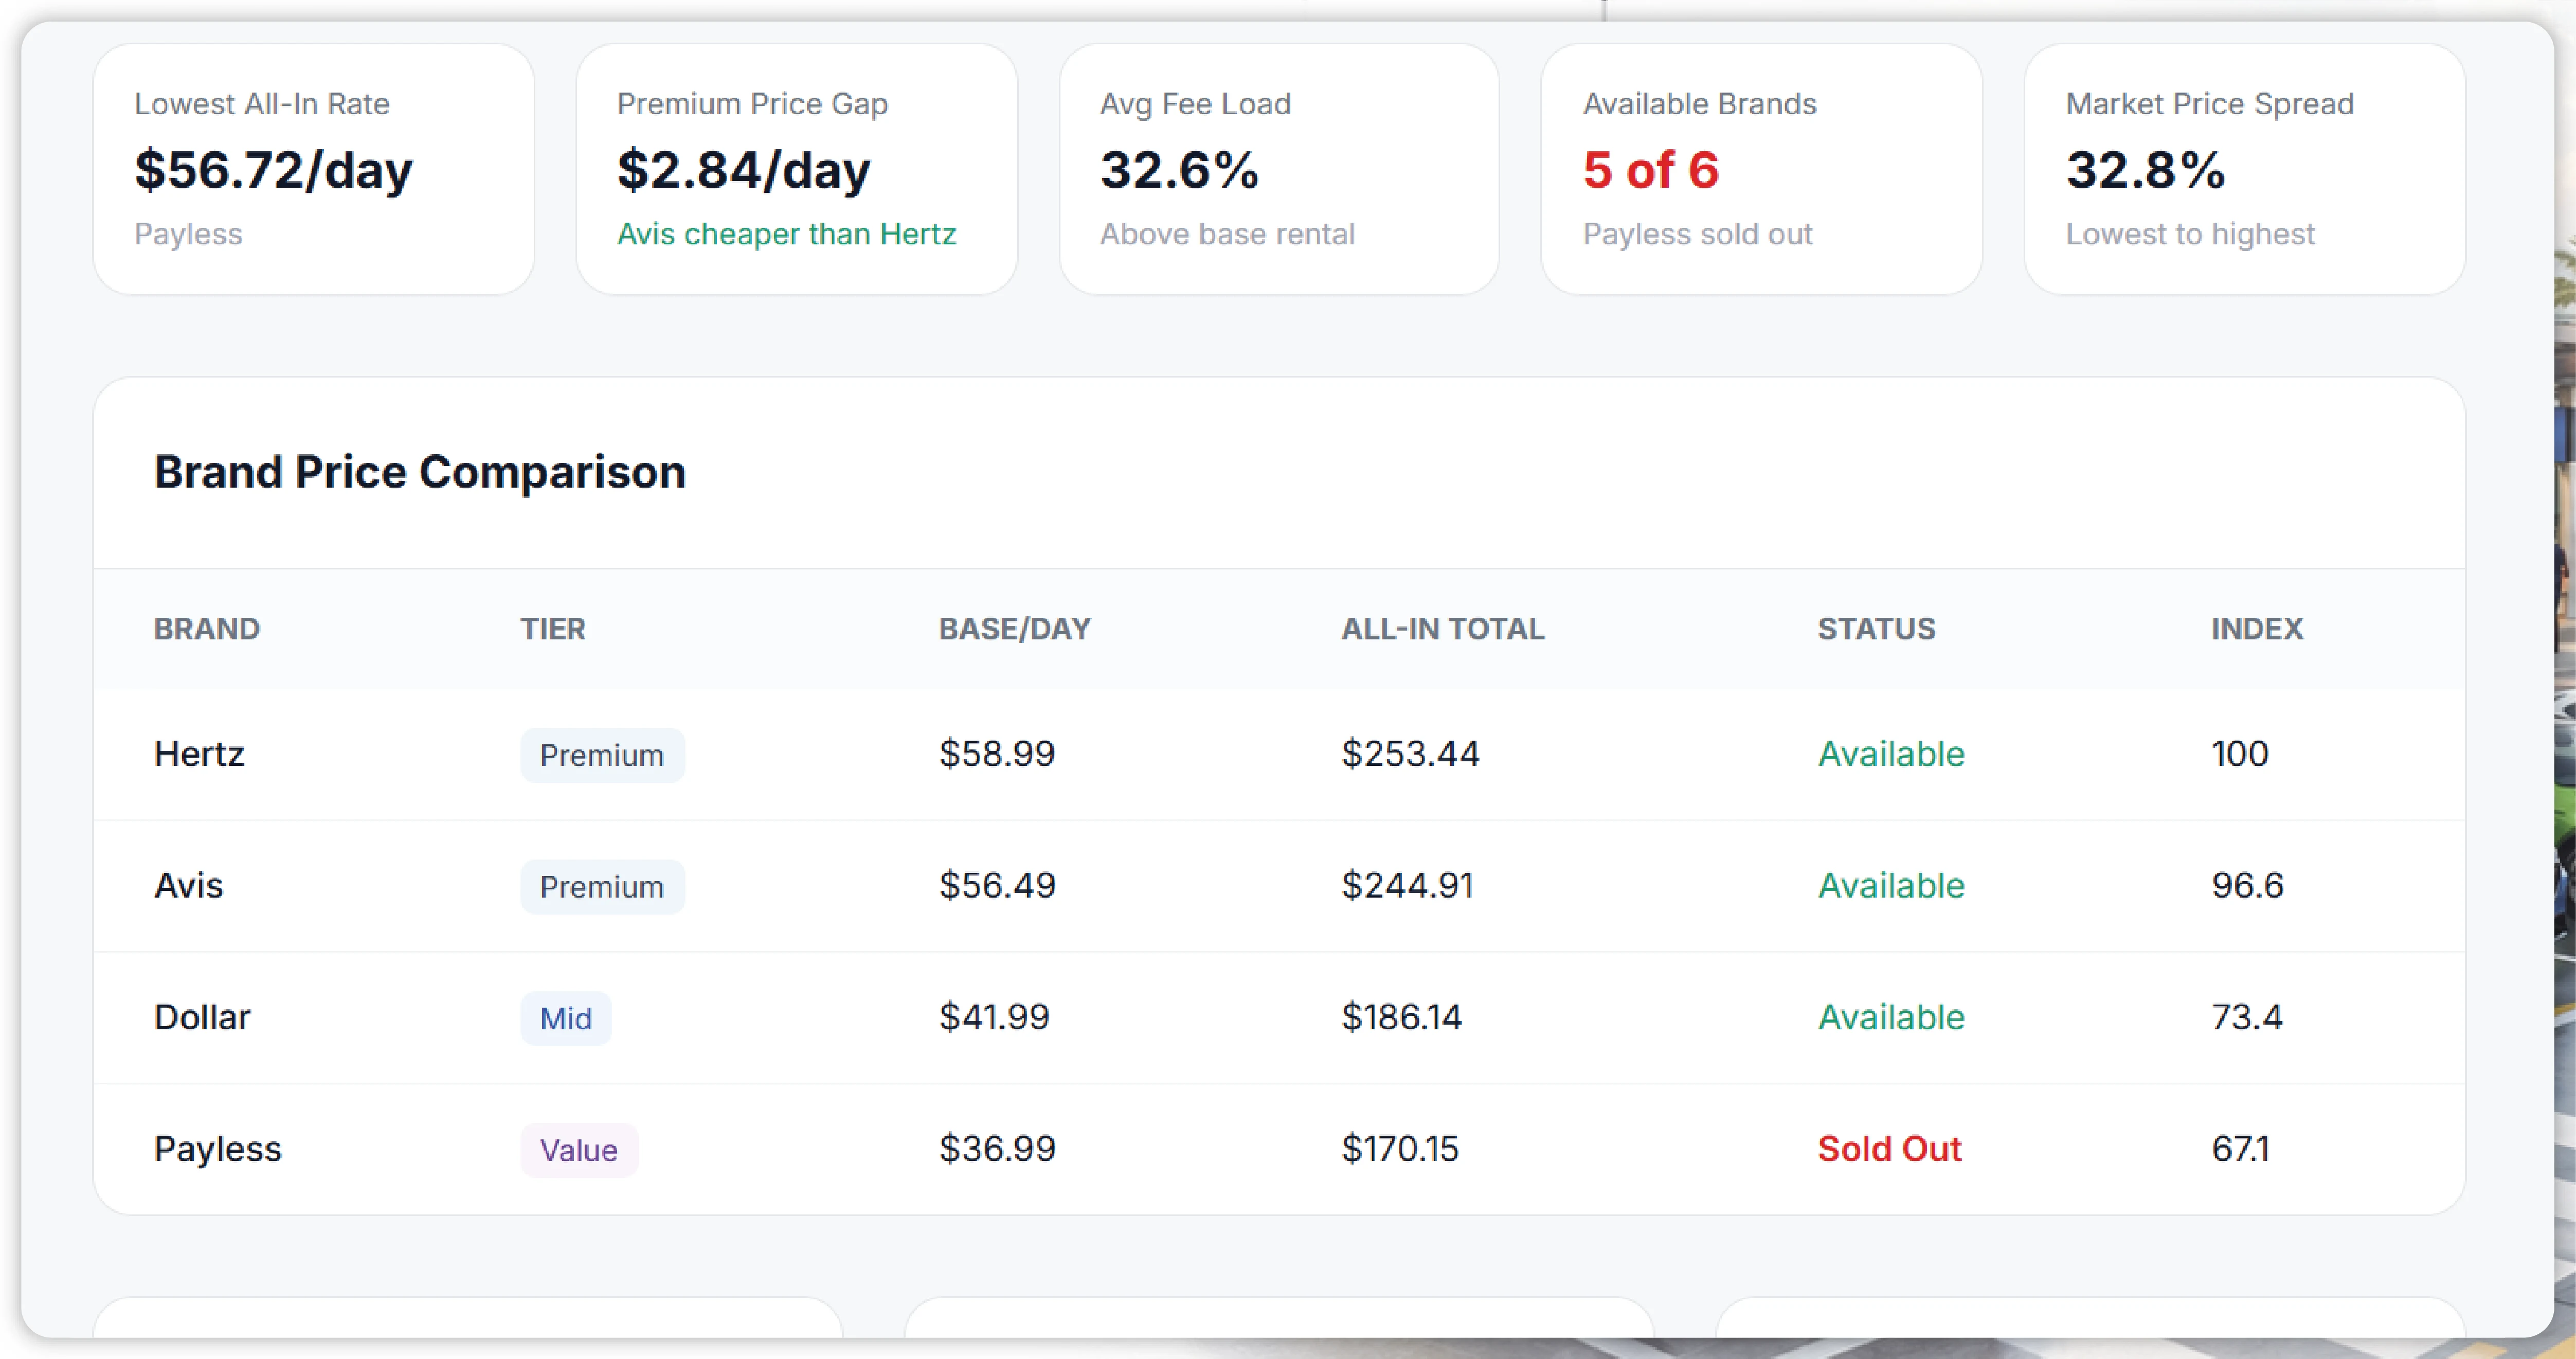The width and height of the screenshot is (2576, 1359).
Task: Select the Hertz brand row name
Action: click(199, 754)
